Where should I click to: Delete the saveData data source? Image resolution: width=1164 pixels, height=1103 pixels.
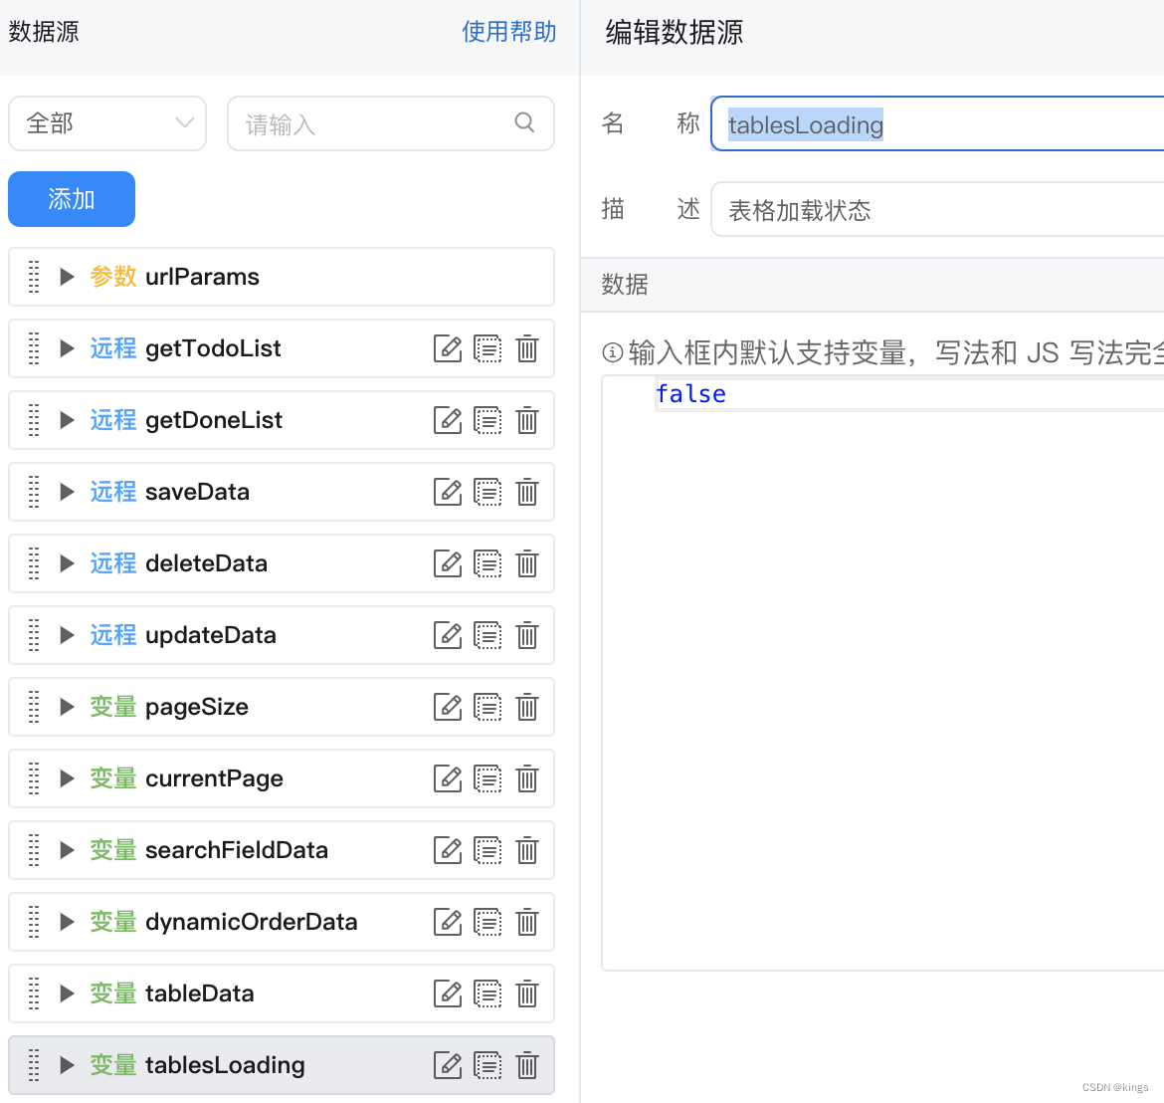coord(527,492)
